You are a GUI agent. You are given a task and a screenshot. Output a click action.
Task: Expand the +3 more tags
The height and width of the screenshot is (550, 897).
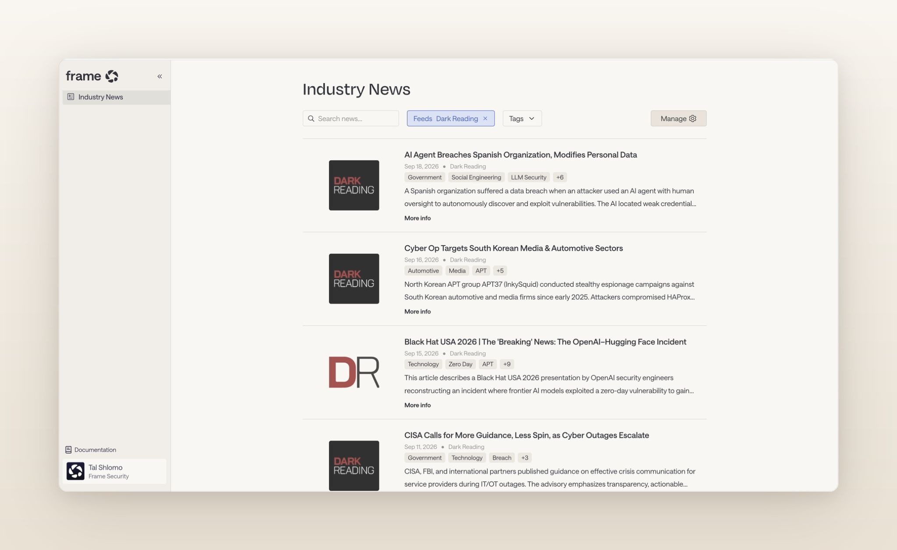click(525, 458)
